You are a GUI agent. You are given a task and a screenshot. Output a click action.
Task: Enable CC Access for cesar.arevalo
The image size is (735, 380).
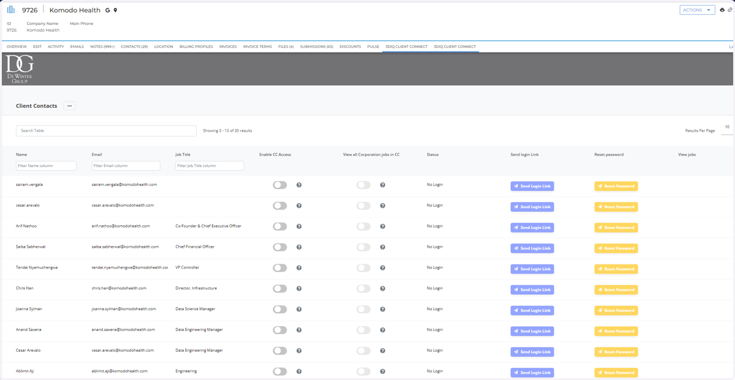280,206
